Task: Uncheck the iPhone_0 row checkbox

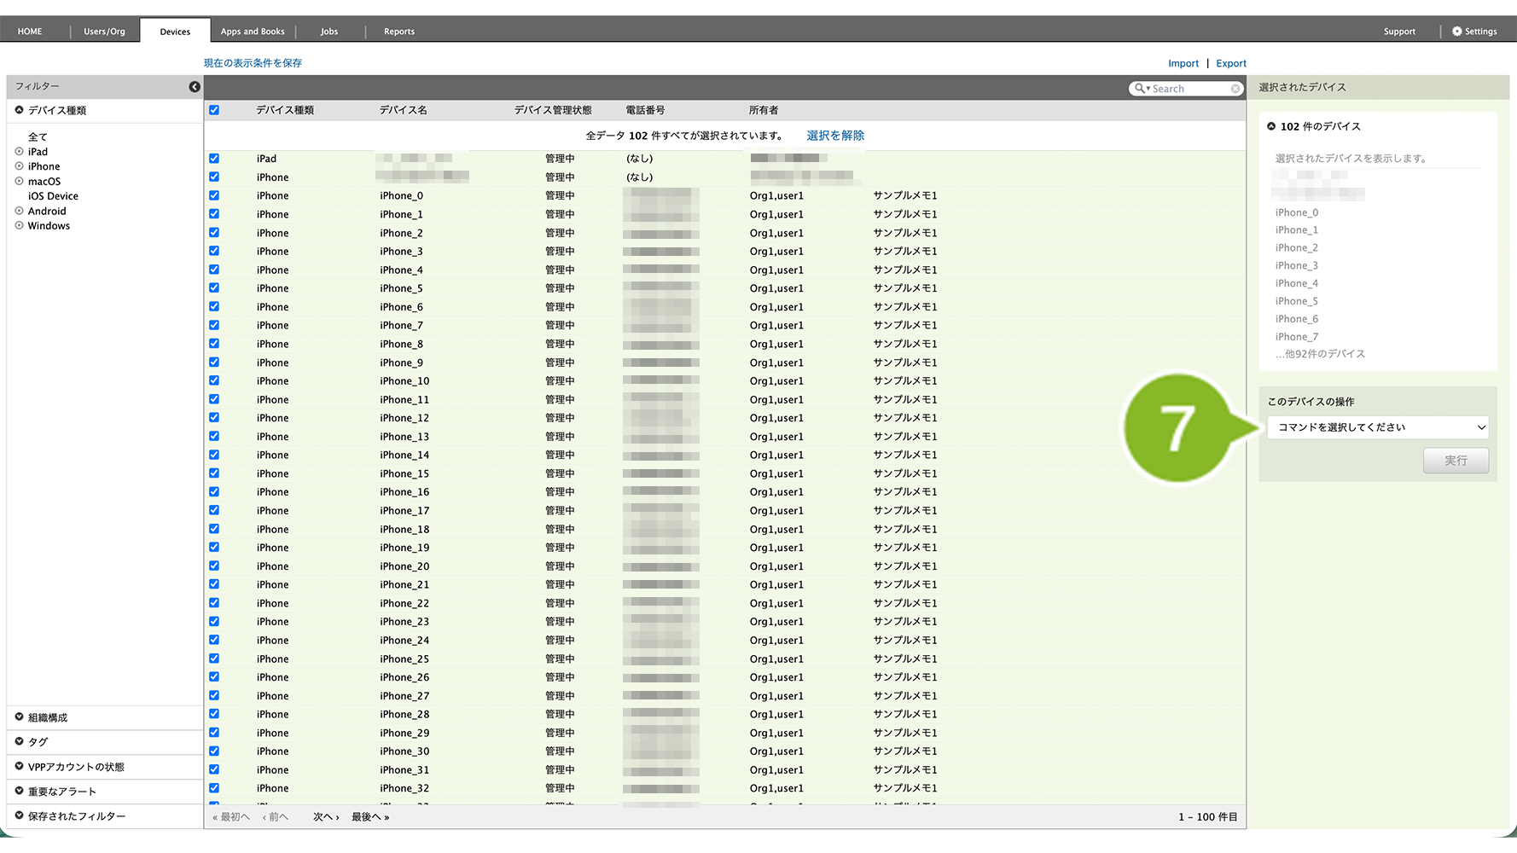Action: [214, 195]
